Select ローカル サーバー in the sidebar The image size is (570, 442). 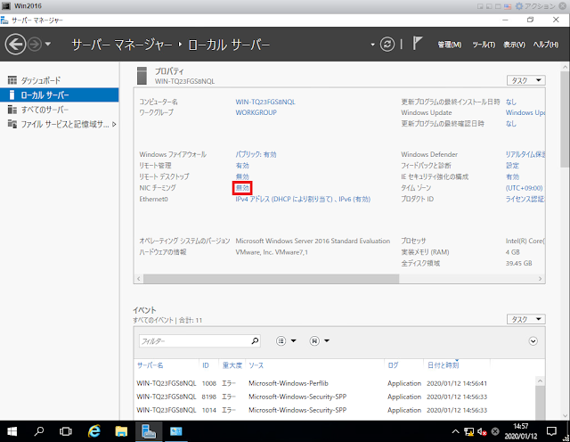click(60, 95)
